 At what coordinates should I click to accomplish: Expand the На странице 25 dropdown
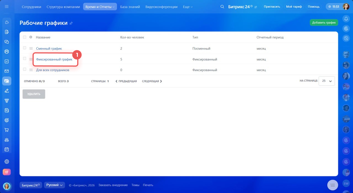pos(327,81)
